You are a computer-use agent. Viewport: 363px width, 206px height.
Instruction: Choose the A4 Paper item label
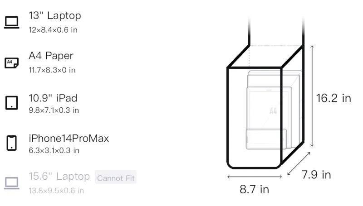point(51,56)
